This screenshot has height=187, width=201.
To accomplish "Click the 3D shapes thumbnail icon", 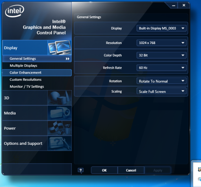I will click(x=60, y=98).
